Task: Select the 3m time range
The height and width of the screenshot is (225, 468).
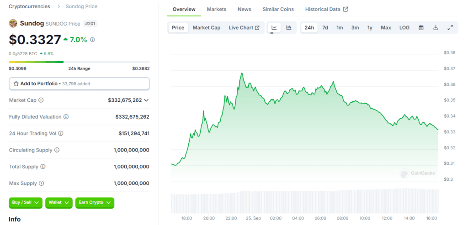Action: click(355, 28)
